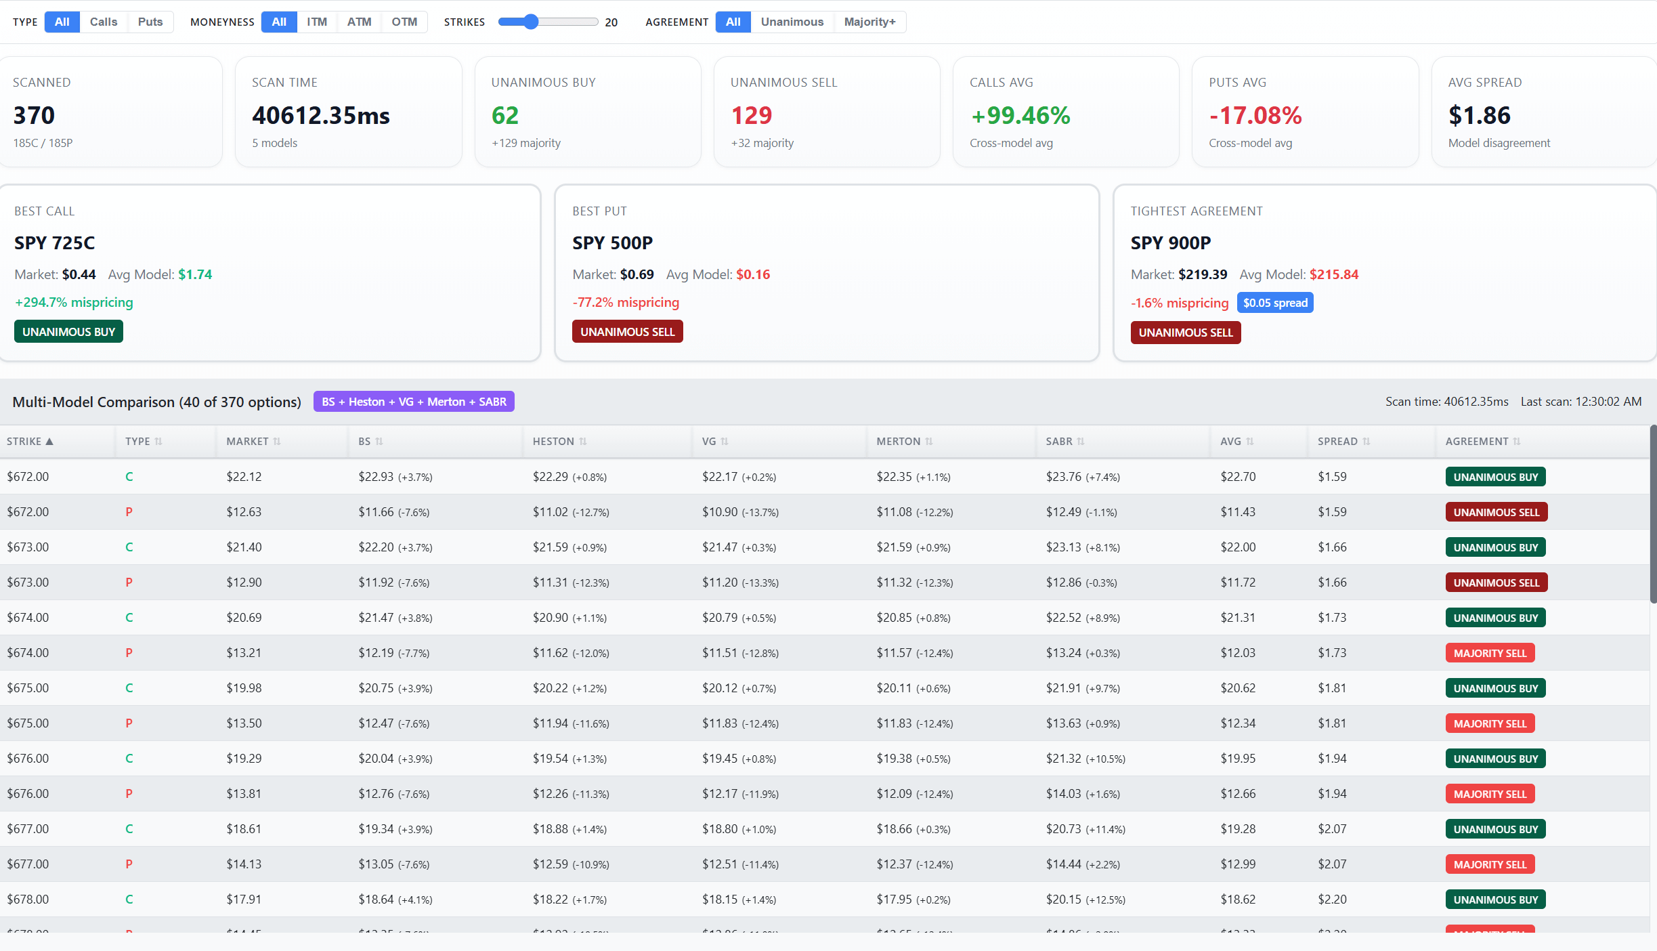Click the table's vertical scrollbar thumb
Image resolution: width=1657 pixels, height=951 pixels.
[x=1653, y=513]
